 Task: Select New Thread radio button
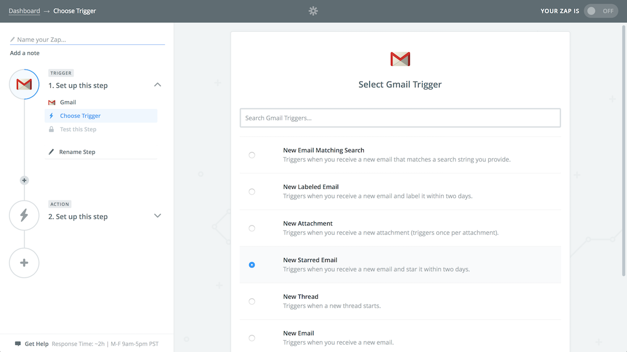tap(252, 301)
